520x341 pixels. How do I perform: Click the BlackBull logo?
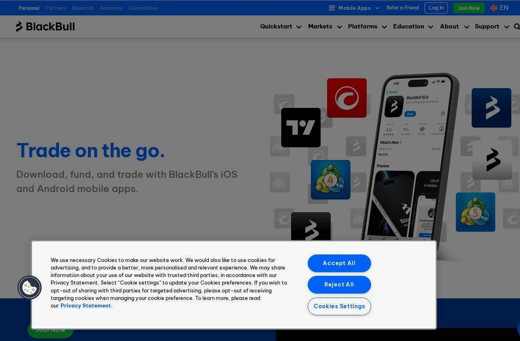45,26
